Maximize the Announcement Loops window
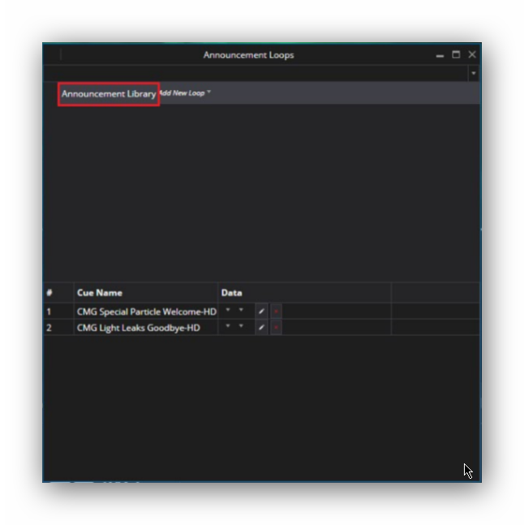524x525 pixels. click(456, 54)
